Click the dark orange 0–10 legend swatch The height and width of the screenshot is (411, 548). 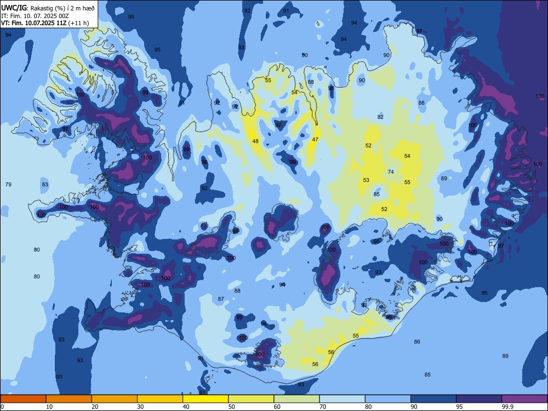23,399
